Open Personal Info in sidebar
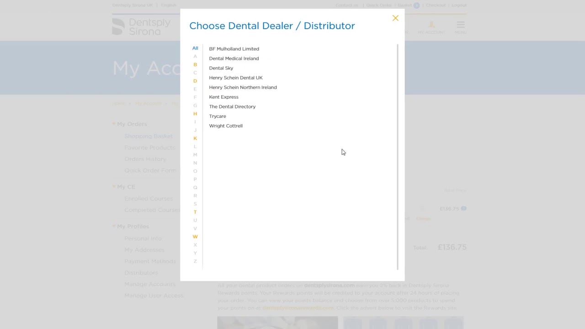This screenshot has width=585, height=329. click(x=143, y=239)
